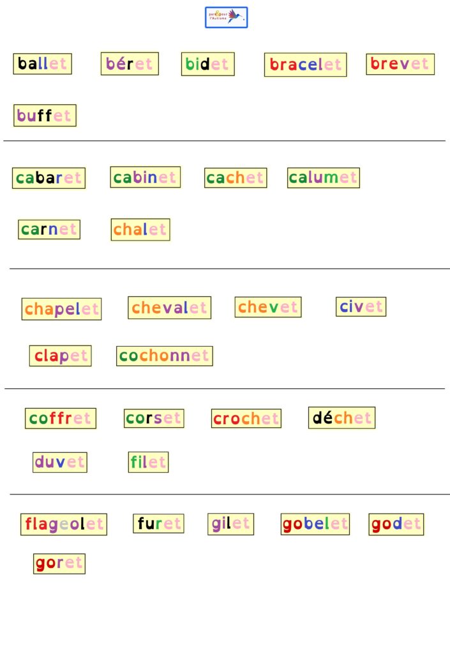
Task: Pick the "duvet" word card
Action: [x=60, y=462]
